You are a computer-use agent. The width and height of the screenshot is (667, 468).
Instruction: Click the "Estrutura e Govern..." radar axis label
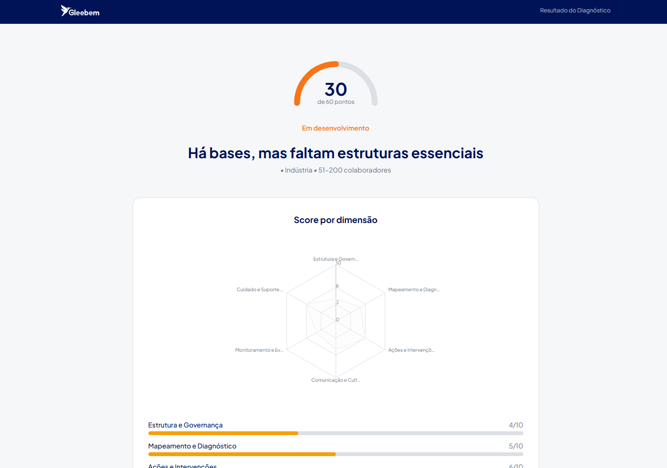[x=335, y=259]
